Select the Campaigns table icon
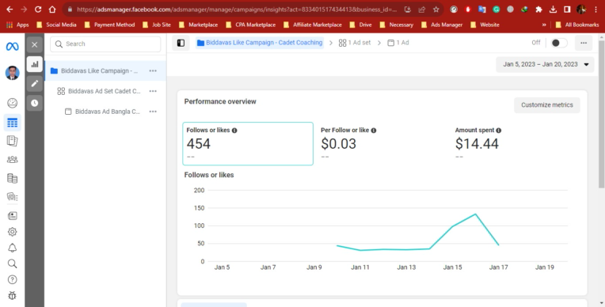 click(x=13, y=123)
